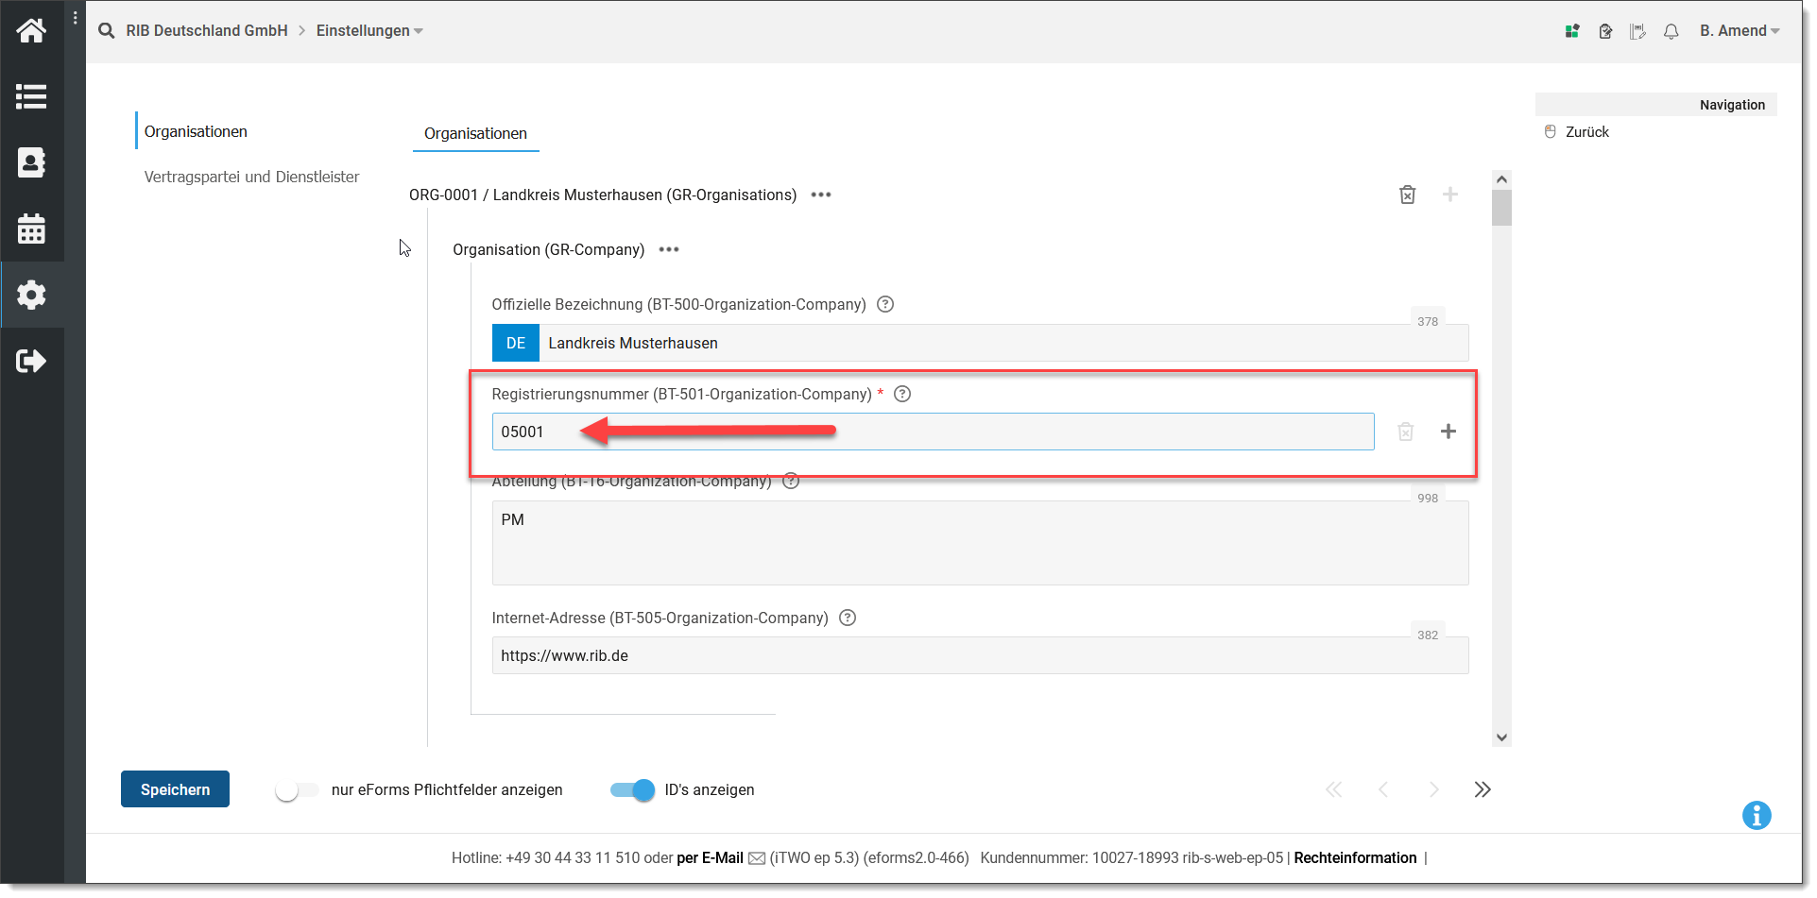Click Zurück in Navigation panel

[1587, 132]
